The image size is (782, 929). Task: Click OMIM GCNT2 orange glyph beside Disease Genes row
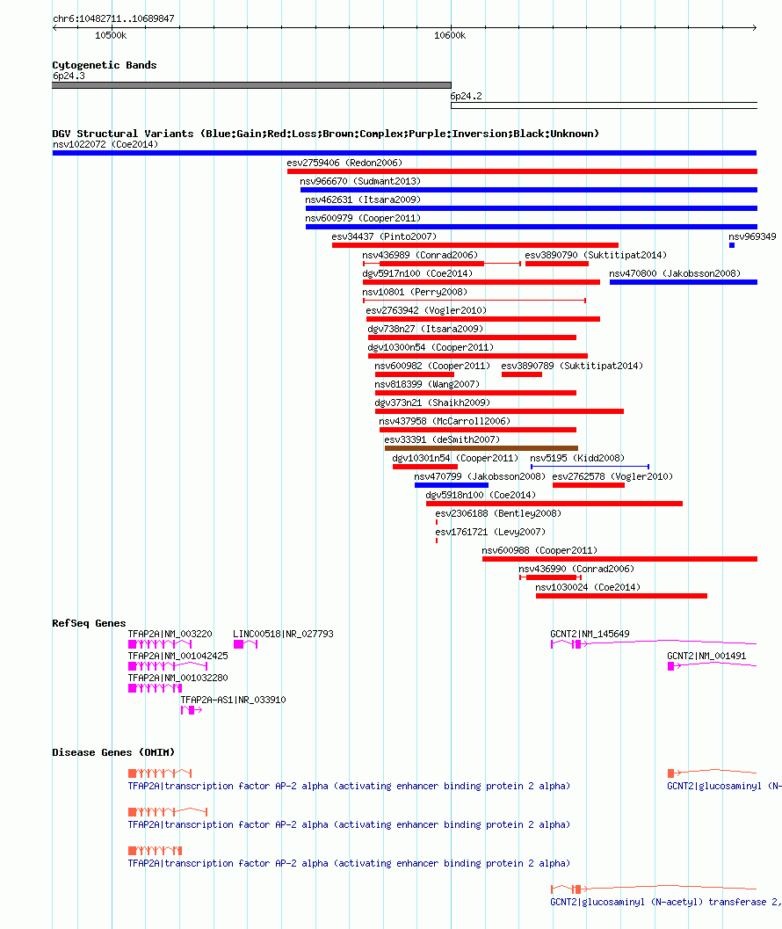point(713,773)
